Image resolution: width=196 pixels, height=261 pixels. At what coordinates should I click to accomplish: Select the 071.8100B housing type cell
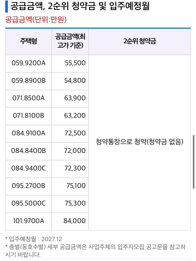point(28,116)
